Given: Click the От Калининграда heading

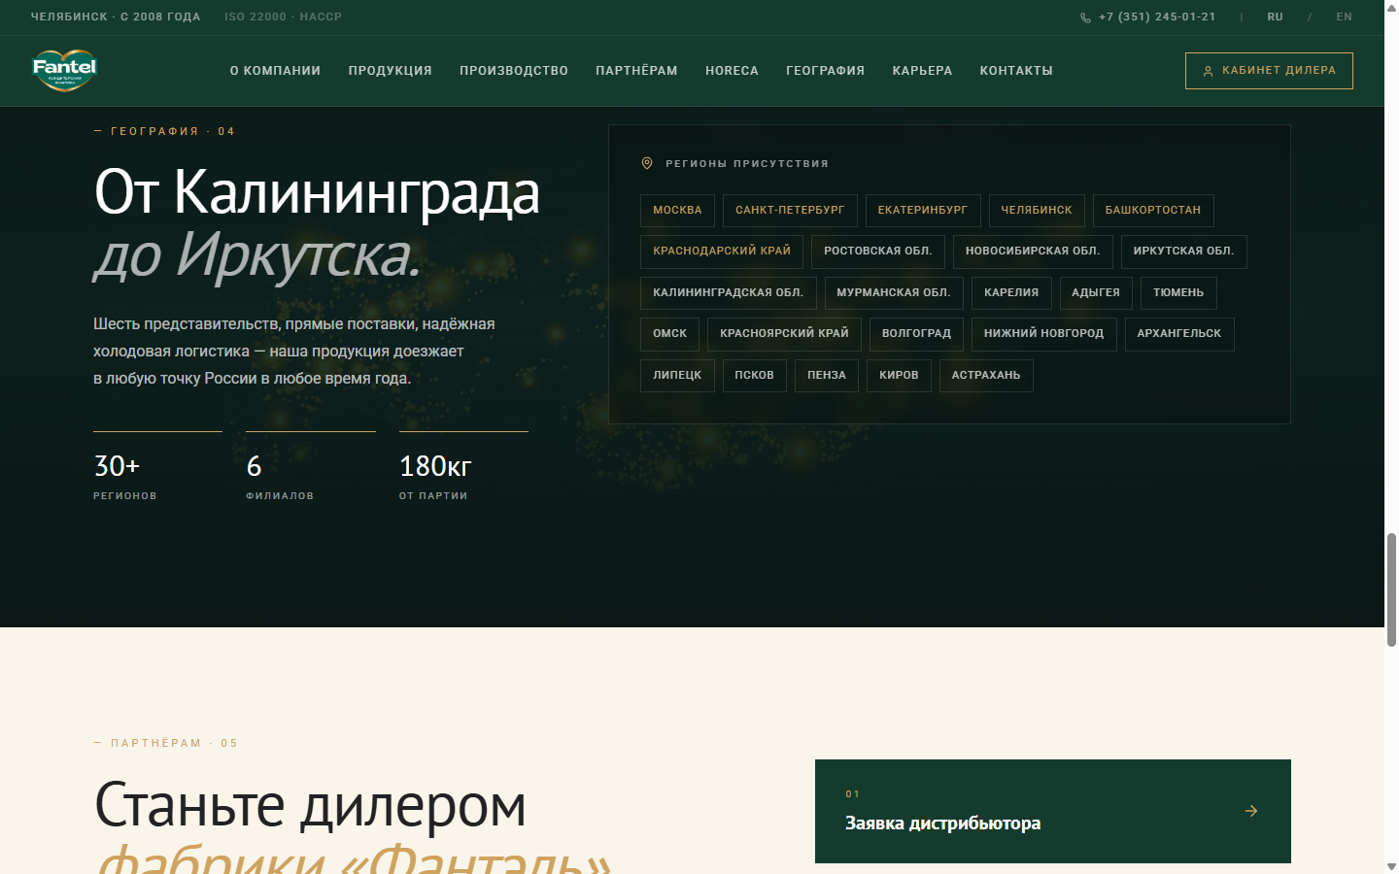Looking at the screenshot, I should click(317, 192).
